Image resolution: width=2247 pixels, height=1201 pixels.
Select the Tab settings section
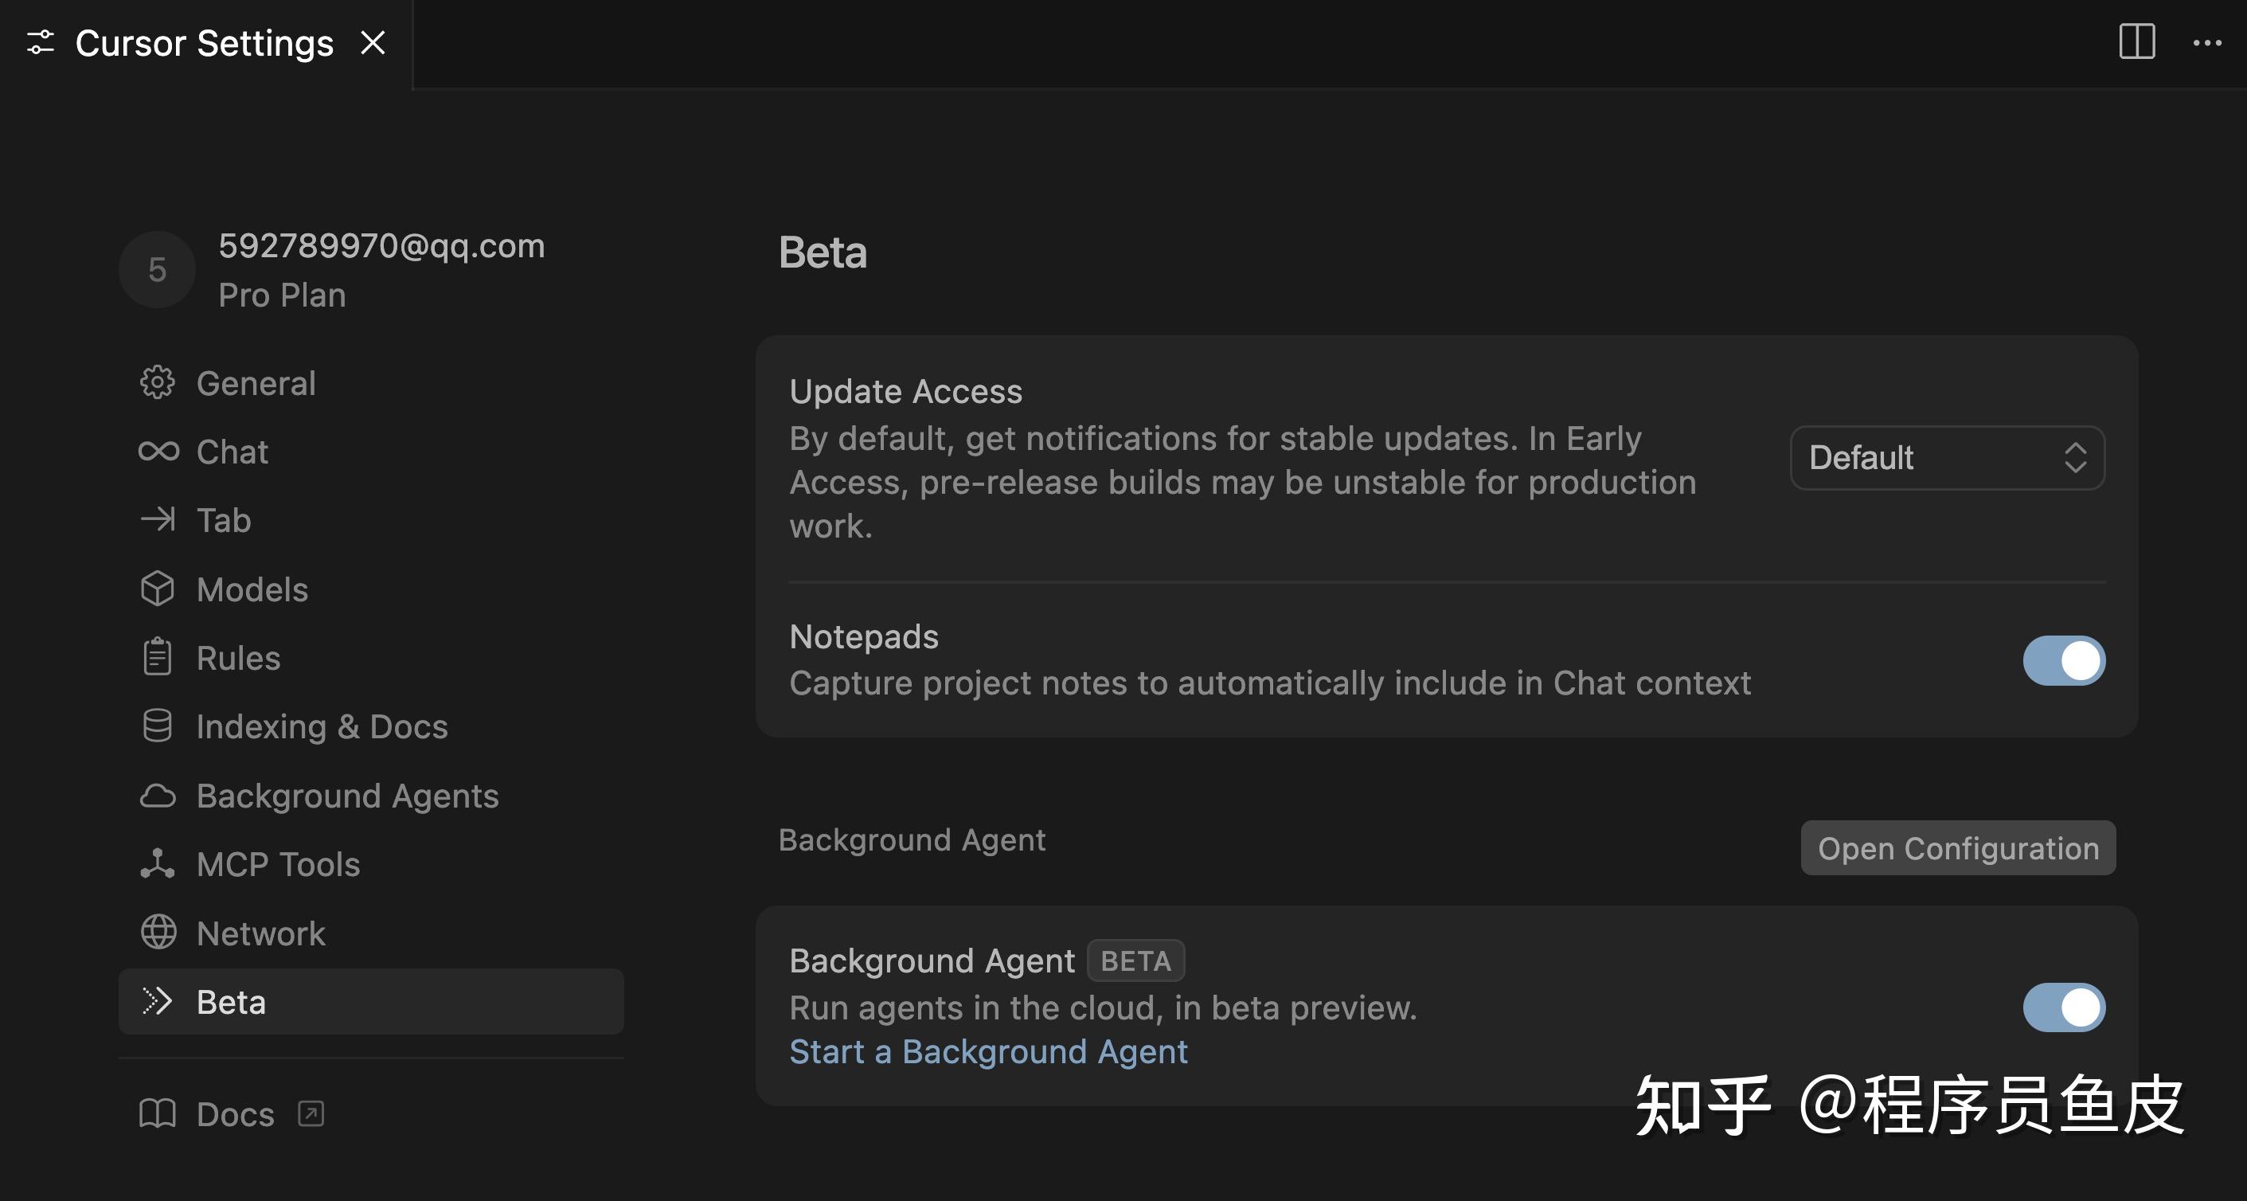click(x=223, y=521)
